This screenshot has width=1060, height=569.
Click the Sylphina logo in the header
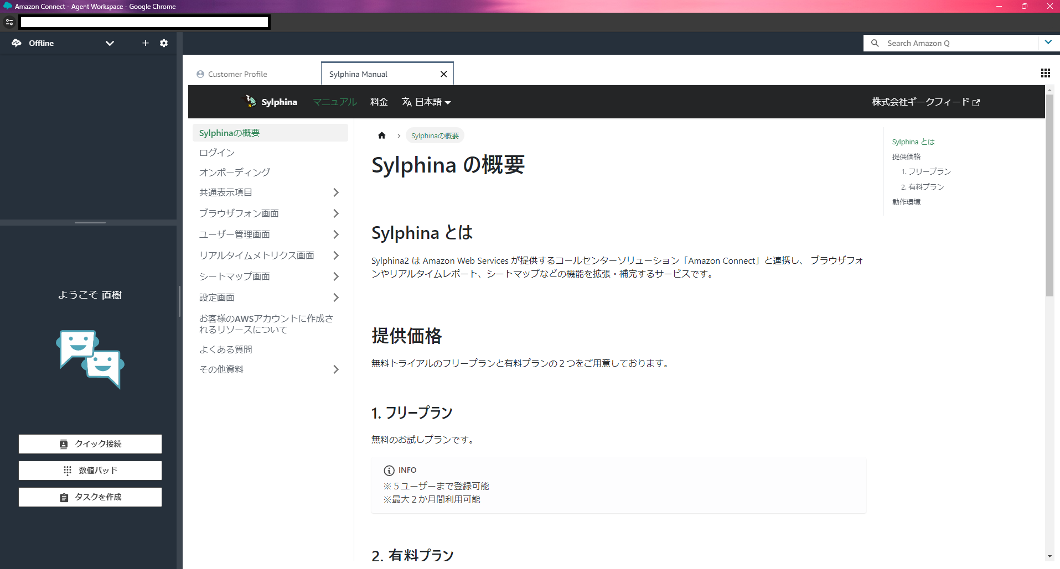(271, 102)
